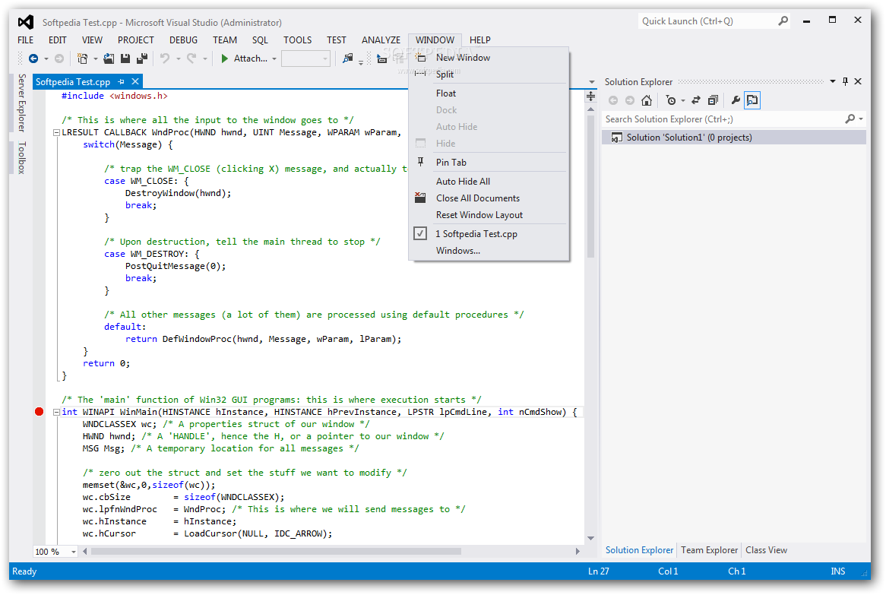Close the Softpedia Test.cpp tab
This screenshot has height=595, width=886.
[135, 81]
